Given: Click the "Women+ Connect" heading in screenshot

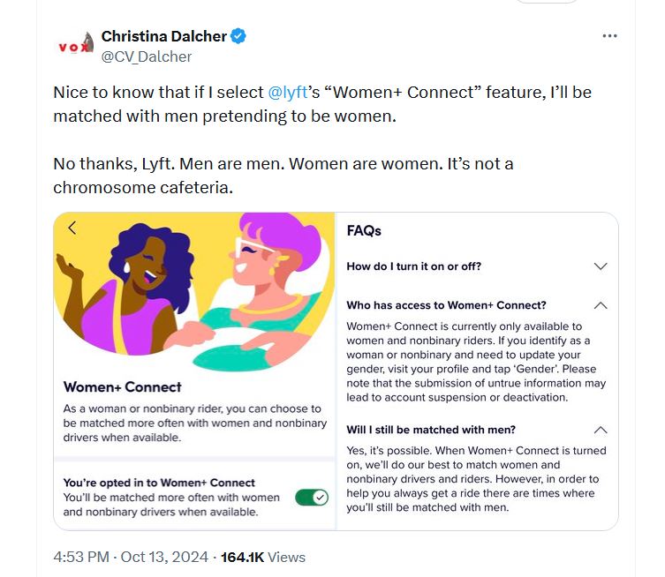Looking at the screenshot, I should click(123, 386).
